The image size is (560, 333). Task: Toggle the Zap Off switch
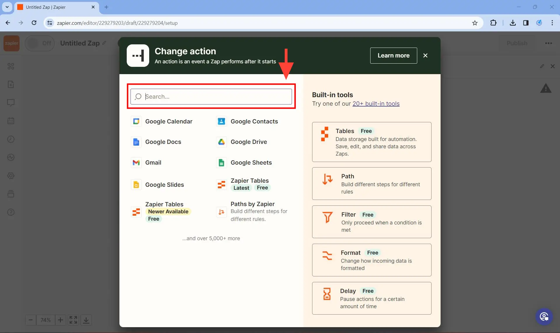[x=40, y=43]
